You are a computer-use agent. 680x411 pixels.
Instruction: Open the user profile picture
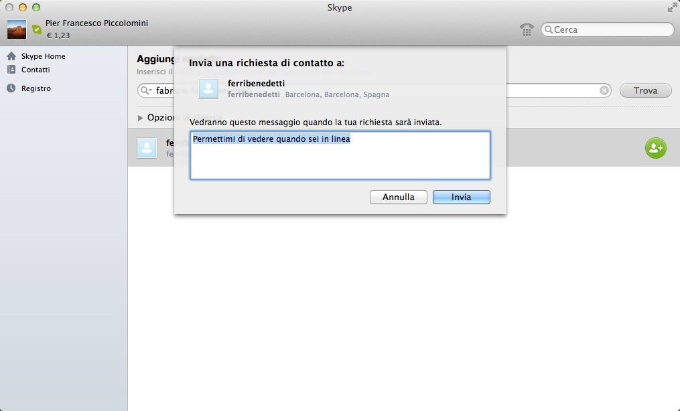17,29
